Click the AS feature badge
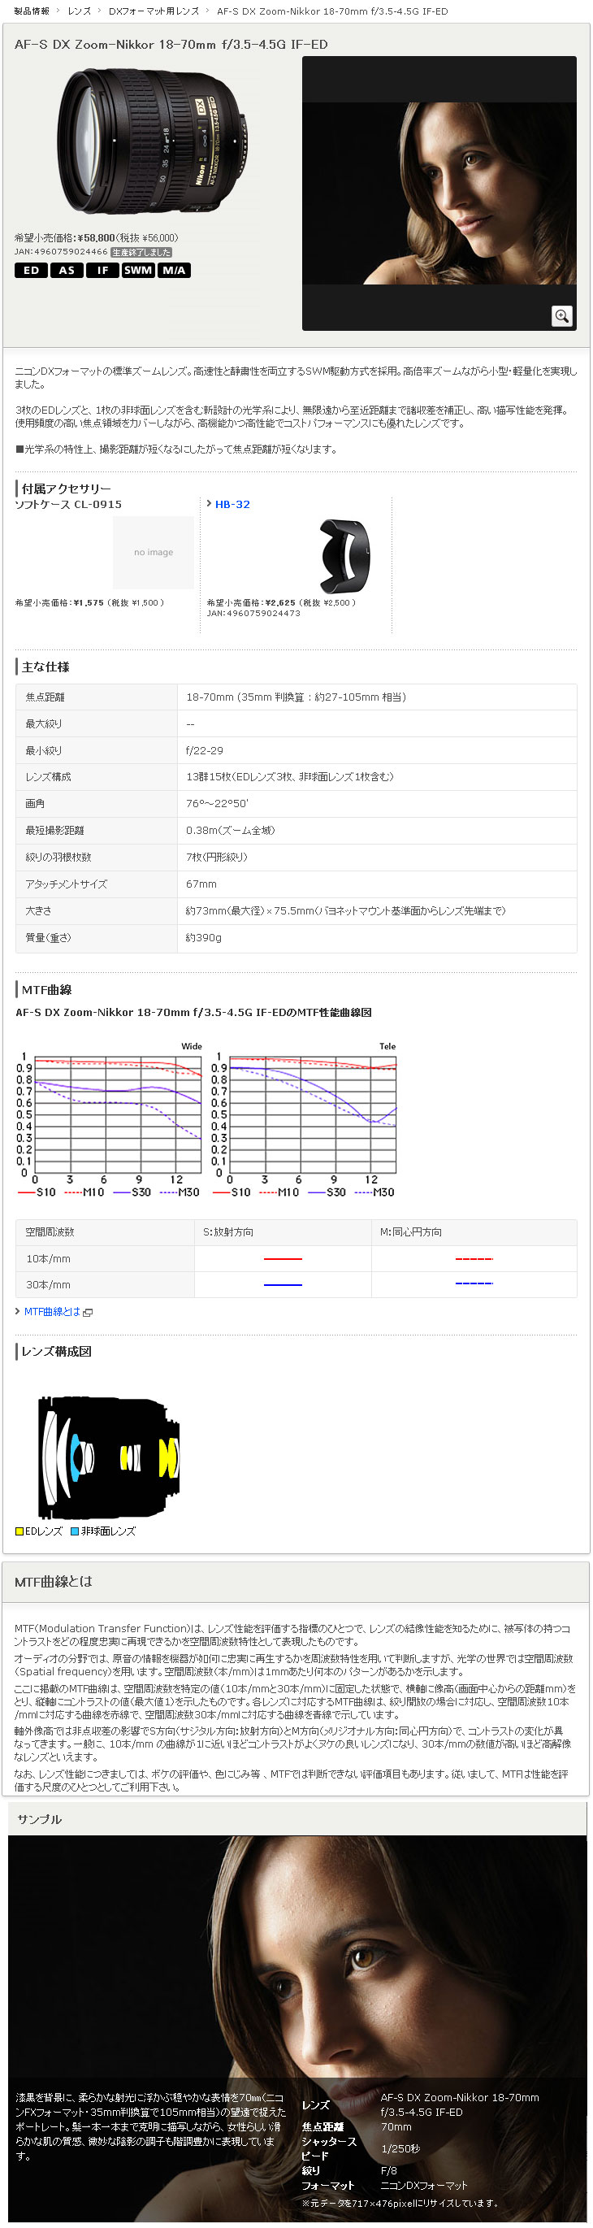 tap(67, 271)
